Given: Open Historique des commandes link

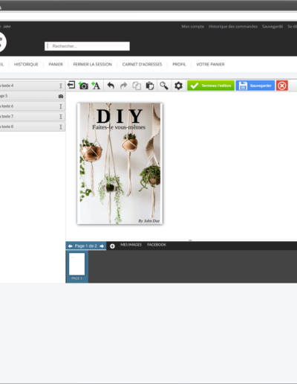Looking at the screenshot, I should 233,26.
